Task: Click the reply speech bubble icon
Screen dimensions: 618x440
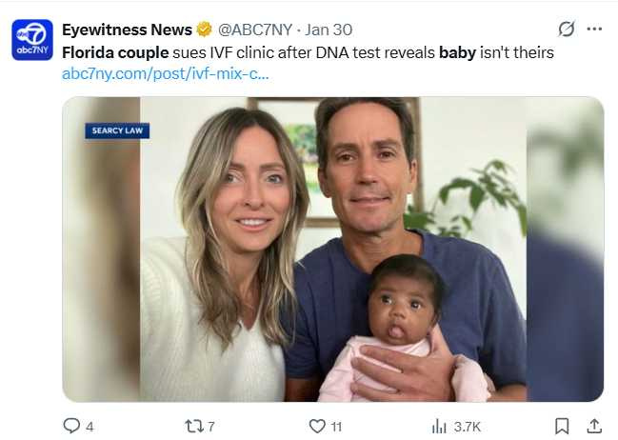Action: [71, 426]
